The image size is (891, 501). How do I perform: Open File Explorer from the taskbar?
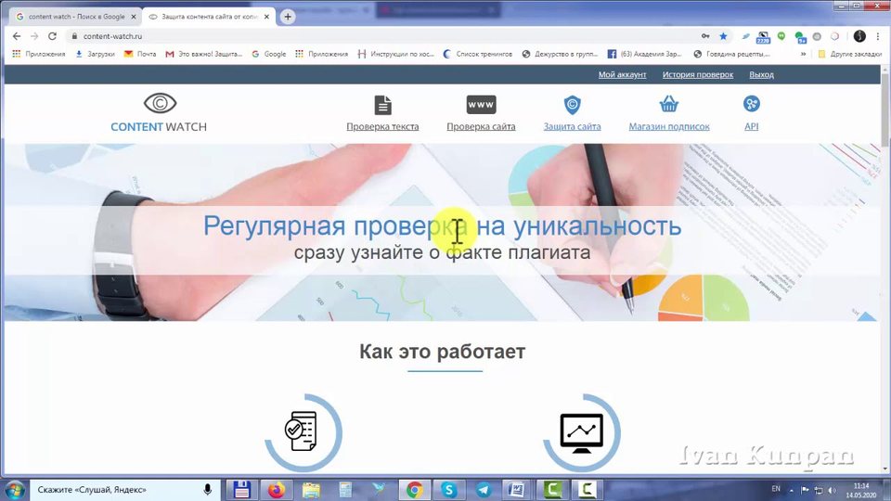click(311, 489)
